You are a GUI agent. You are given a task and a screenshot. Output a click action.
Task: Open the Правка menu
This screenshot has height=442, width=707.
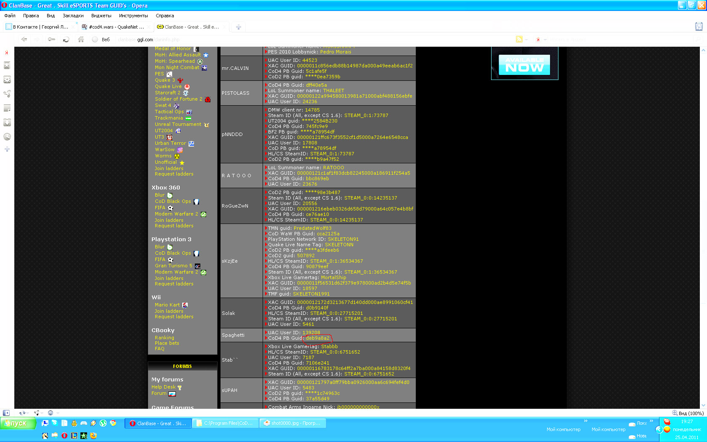click(x=31, y=16)
